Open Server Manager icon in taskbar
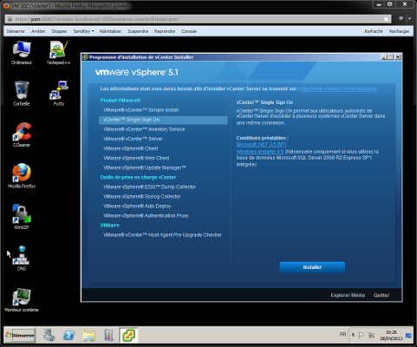417x347 pixels. click(49, 336)
